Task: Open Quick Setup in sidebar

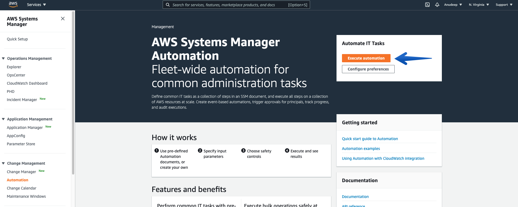Action: [17, 39]
